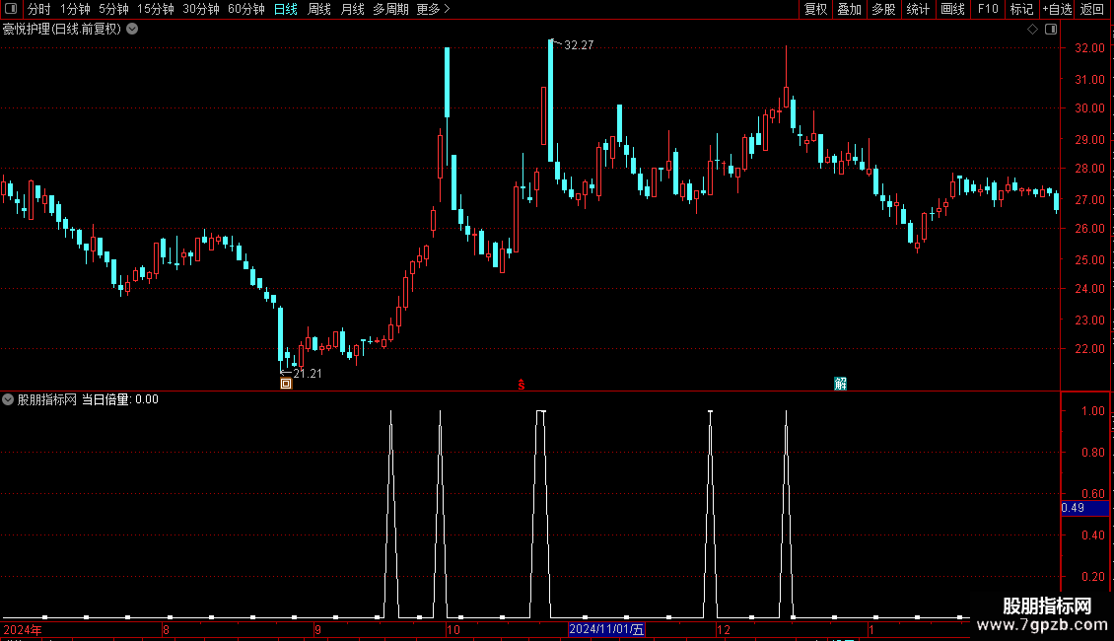Open dropdown next to 豪悦护理 title

[x=132, y=30]
